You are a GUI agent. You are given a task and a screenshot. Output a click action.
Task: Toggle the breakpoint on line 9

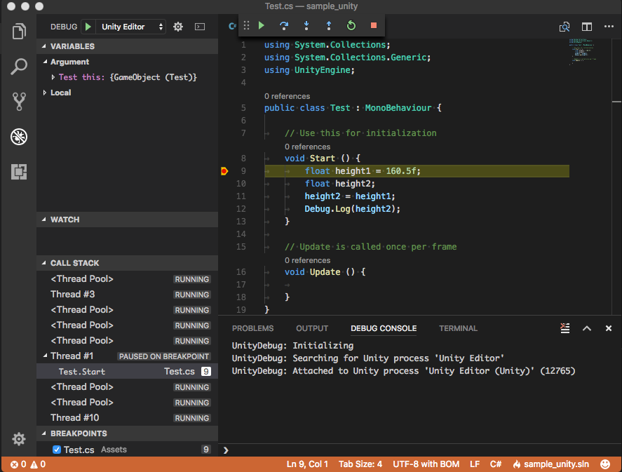point(224,171)
